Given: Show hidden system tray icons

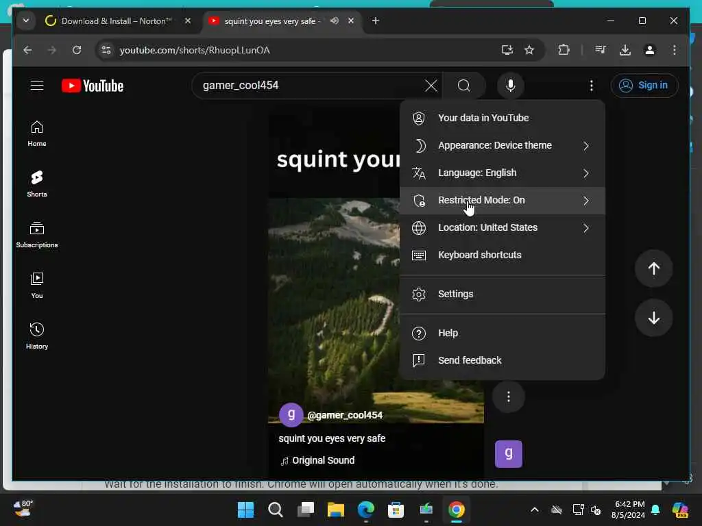Looking at the screenshot, I should pyautogui.click(x=535, y=510).
